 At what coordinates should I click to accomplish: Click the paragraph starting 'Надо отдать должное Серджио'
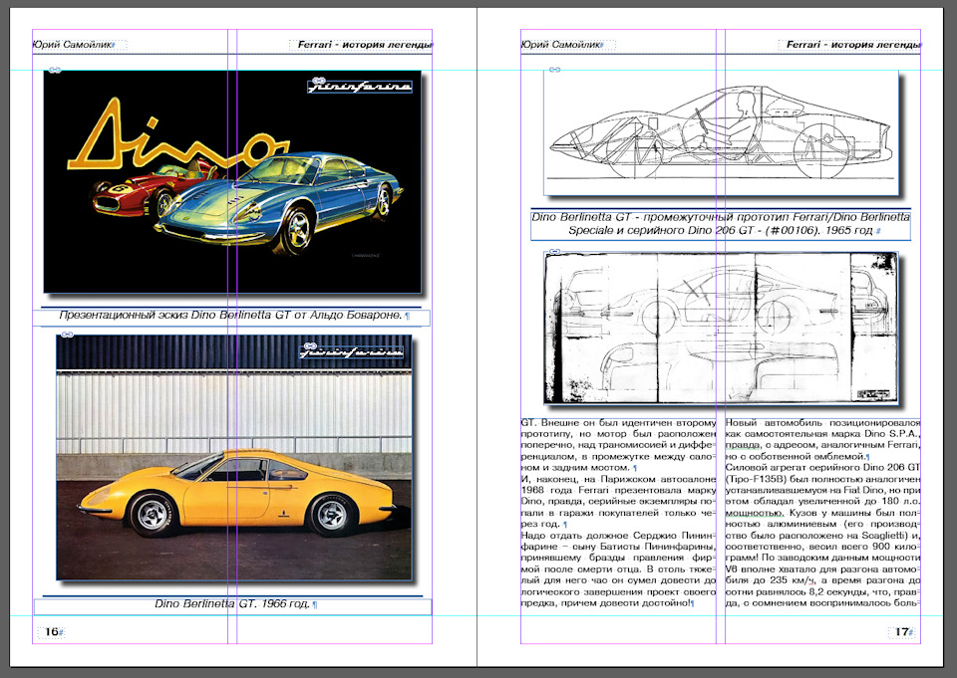pyautogui.click(x=618, y=568)
